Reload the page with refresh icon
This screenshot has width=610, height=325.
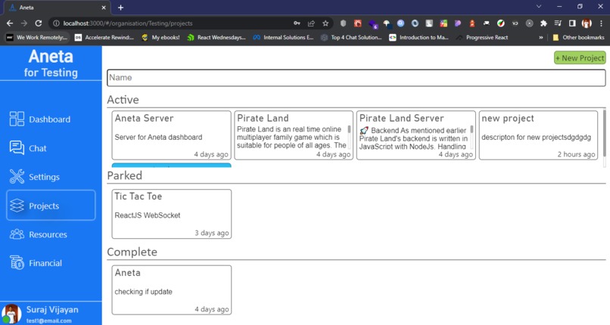(38, 23)
